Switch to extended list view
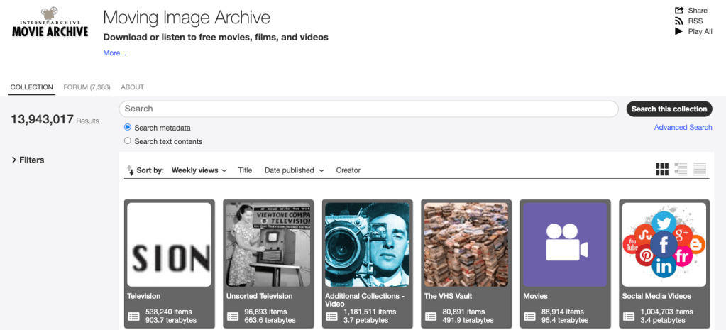This screenshot has width=726, height=330. pyautogui.click(x=681, y=169)
